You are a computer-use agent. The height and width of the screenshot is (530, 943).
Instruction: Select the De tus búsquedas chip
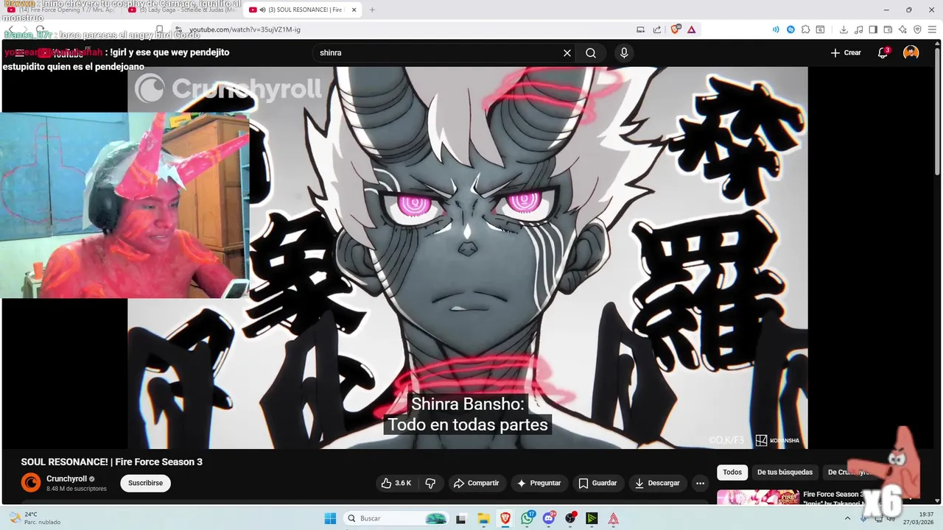(x=785, y=473)
